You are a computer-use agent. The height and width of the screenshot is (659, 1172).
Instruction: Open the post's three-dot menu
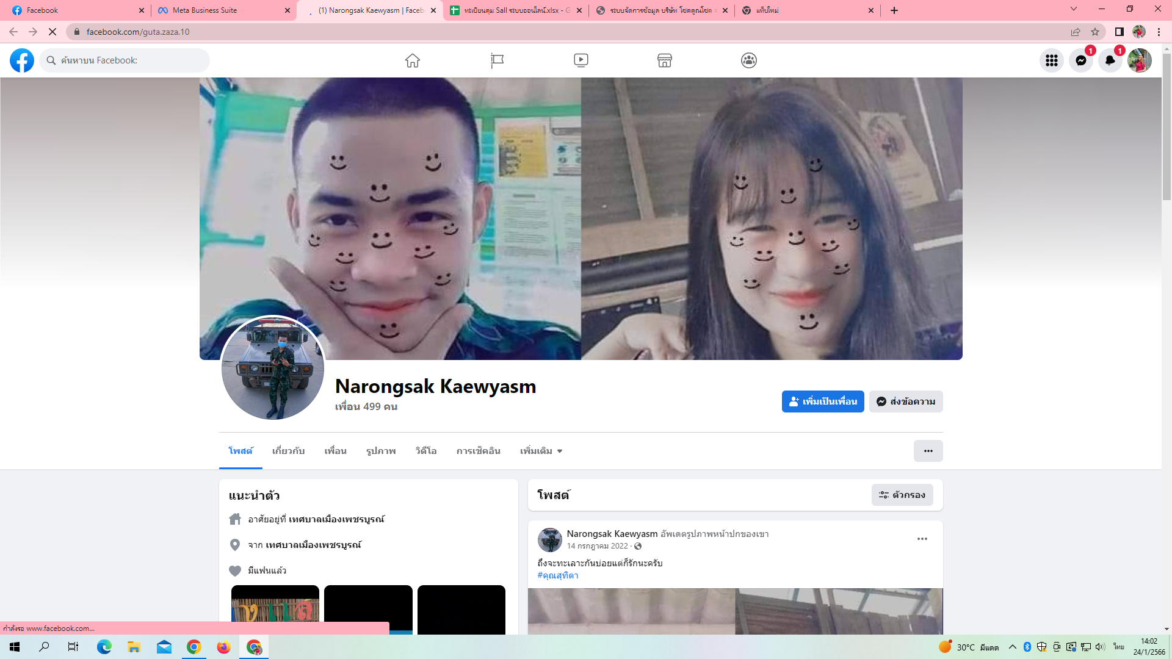(x=922, y=539)
